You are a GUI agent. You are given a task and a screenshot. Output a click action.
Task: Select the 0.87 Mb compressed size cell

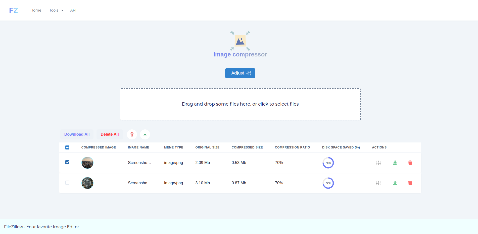(239, 183)
